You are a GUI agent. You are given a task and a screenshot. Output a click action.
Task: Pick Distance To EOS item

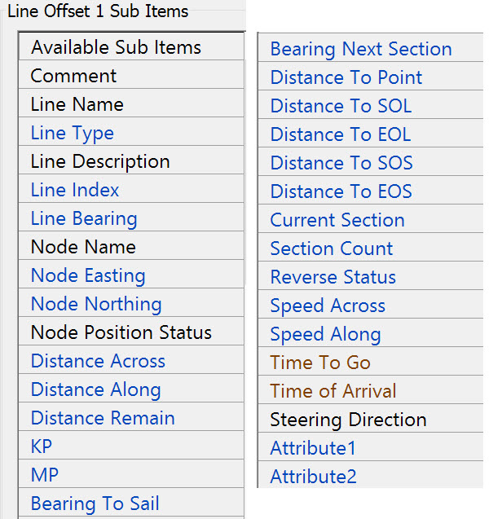coord(341,191)
